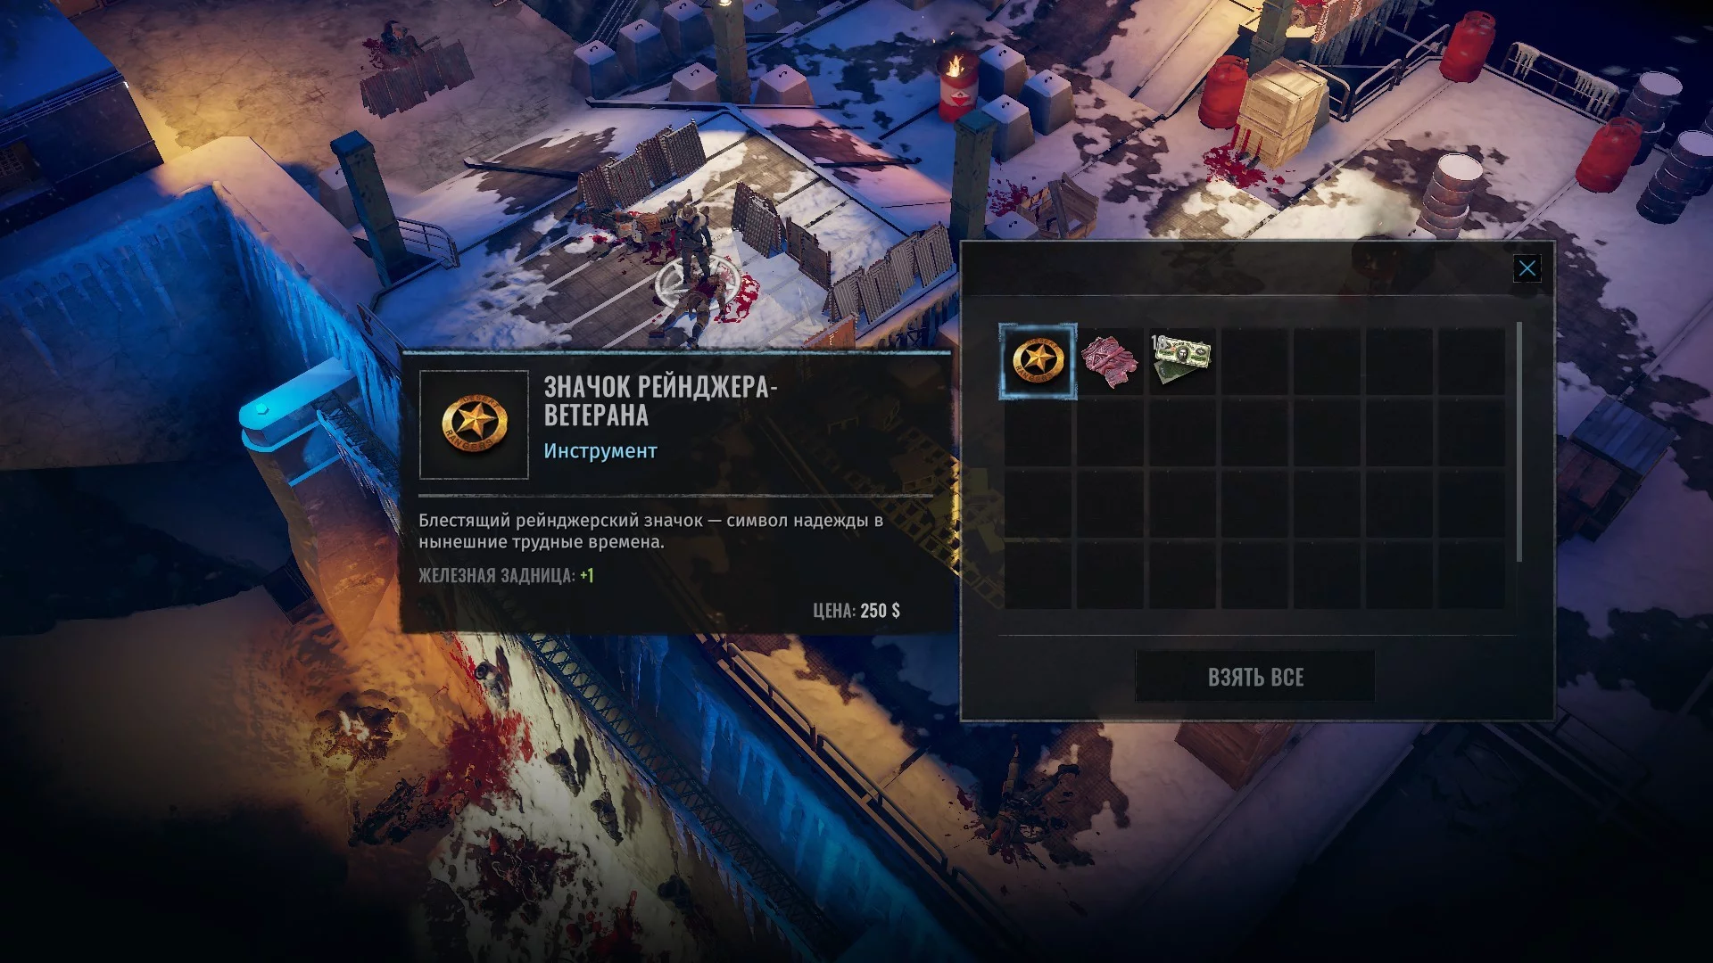The image size is (1713, 963).
Task: Click the ВЗЯТЬ ВСЕ button
Action: click(1255, 677)
